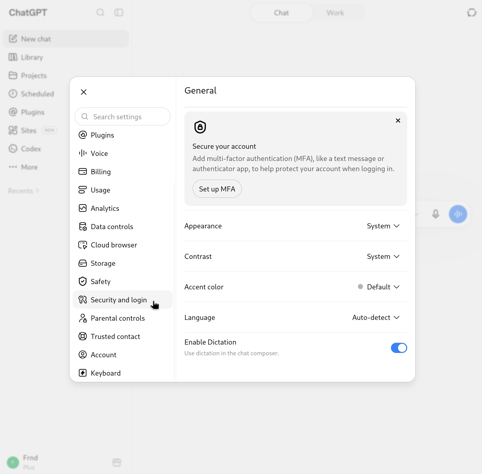Click the Safety shield icon
This screenshot has width=482, height=474.
[83, 282]
